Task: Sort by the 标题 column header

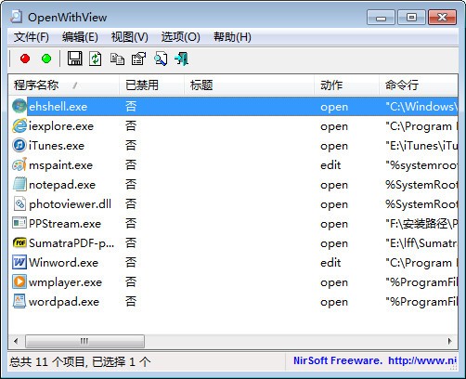Action: pyautogui.click(x=249, y=85)
